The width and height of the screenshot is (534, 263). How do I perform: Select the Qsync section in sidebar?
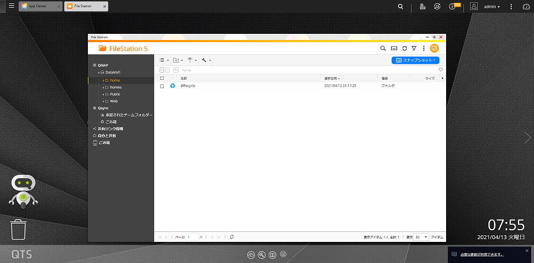[x=103, y=108]
